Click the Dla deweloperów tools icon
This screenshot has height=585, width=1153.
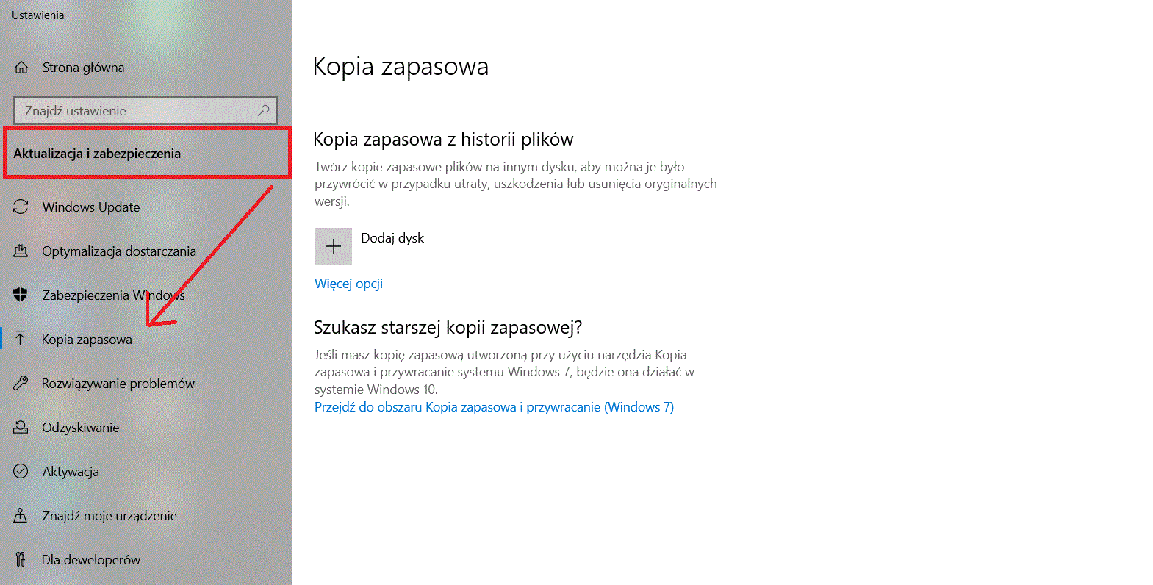coord(21,560)
